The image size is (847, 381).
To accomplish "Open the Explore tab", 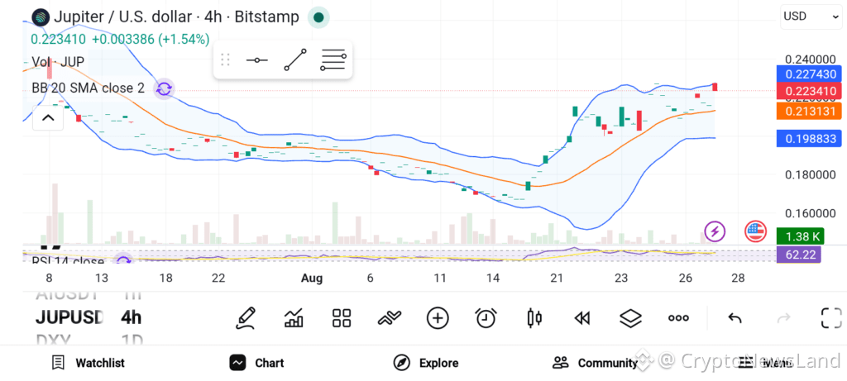I will tap(426, 363).
